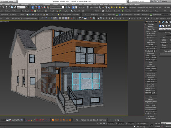Open the Material Editor icon

coord(100,7)
